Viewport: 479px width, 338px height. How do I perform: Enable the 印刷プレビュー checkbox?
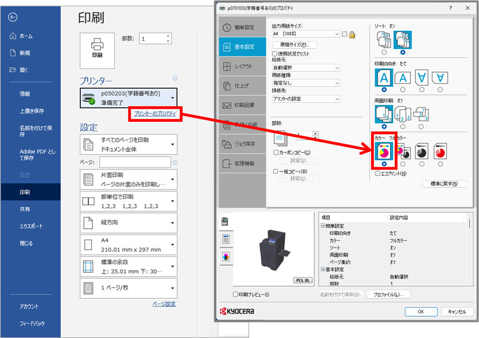pos(235,294)
